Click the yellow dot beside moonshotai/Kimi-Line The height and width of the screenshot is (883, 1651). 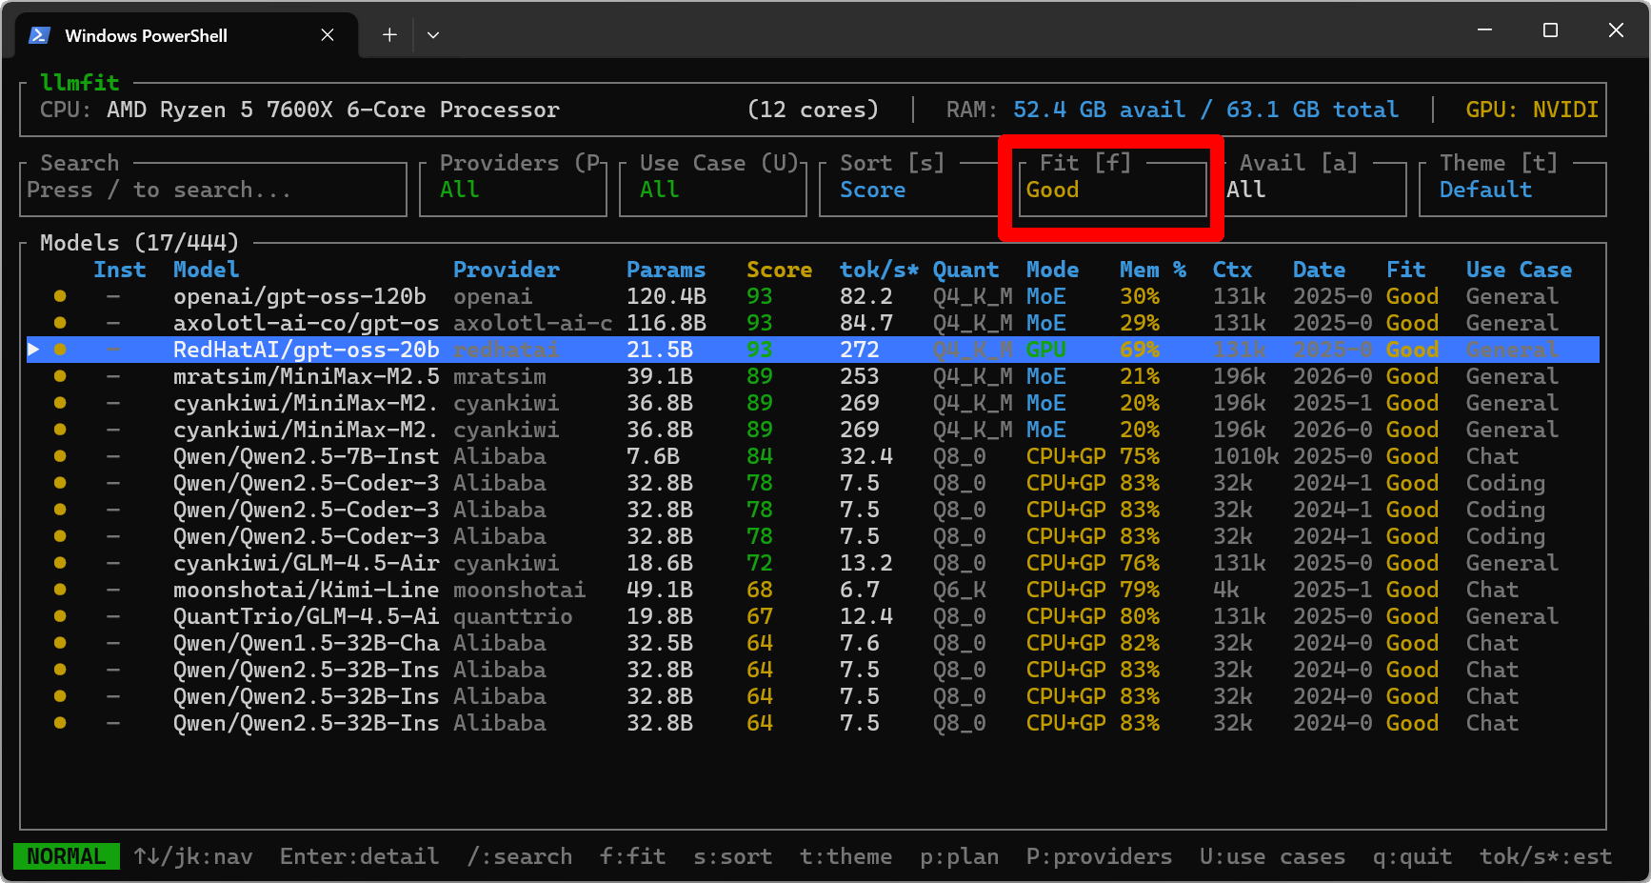pos(60,590)
